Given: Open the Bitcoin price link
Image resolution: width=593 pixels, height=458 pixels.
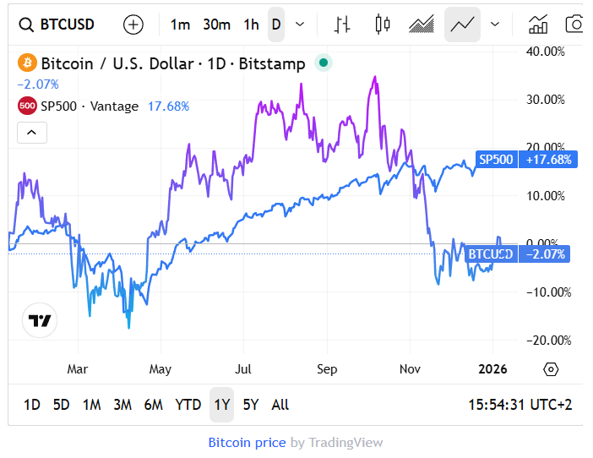Looking at the screenshot, I should 247,442.
